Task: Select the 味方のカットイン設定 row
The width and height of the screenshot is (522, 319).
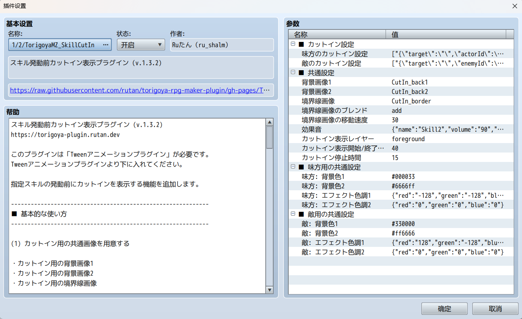Action: (401, 54)
